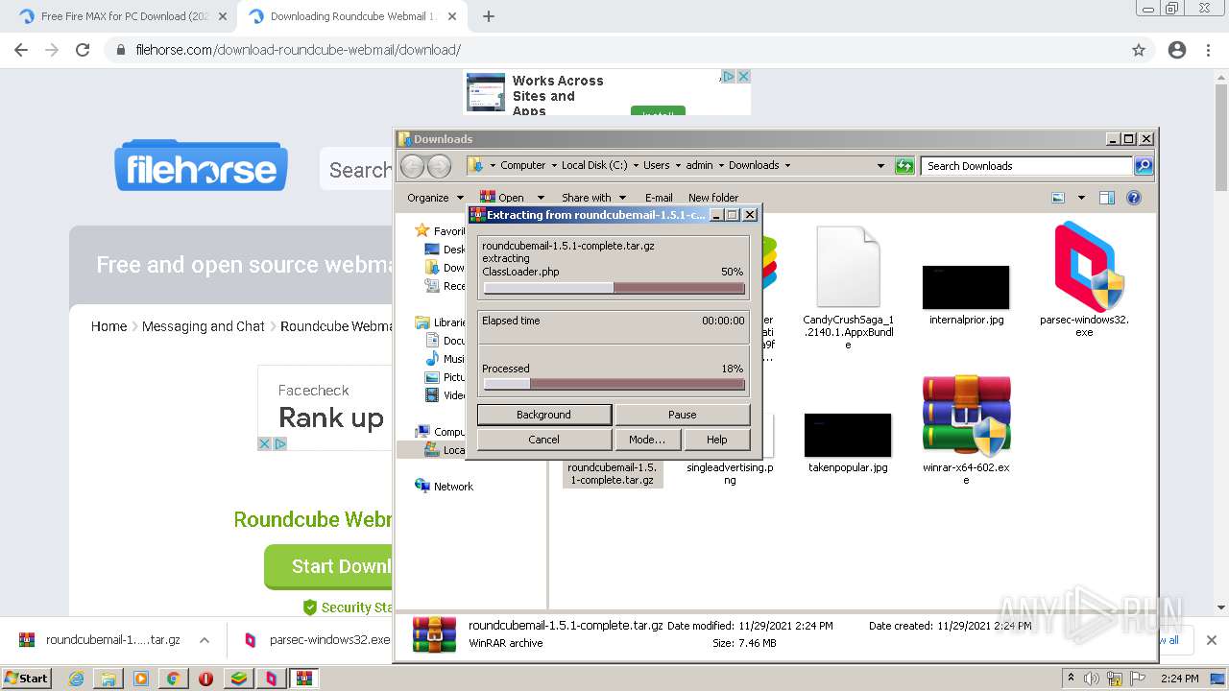Open Chrome three-dot menu
Image resolution: width=1229 pixels, height=691 pixels.
[1208, 50]
